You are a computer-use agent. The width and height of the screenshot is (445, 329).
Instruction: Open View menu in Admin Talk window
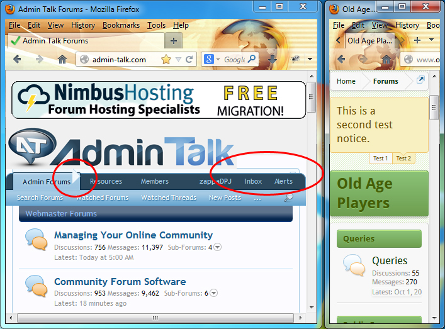point(55,25)
